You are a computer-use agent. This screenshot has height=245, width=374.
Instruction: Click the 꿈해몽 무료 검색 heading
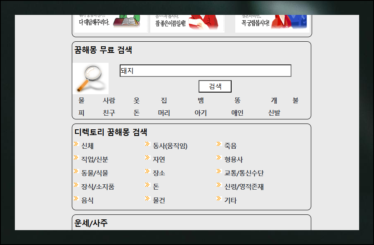pyautogui.click(x=103, y=50)
